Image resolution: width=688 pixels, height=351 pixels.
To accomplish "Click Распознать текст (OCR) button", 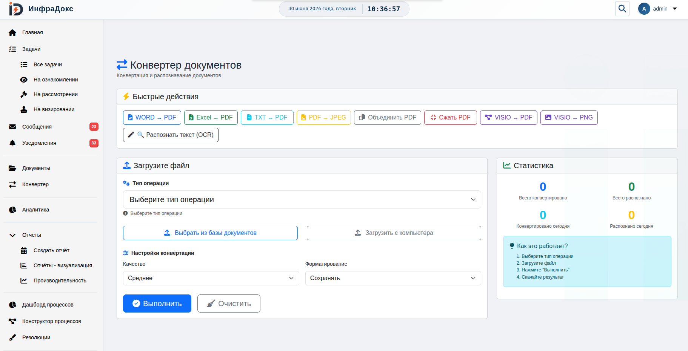I will pos(171,135).
